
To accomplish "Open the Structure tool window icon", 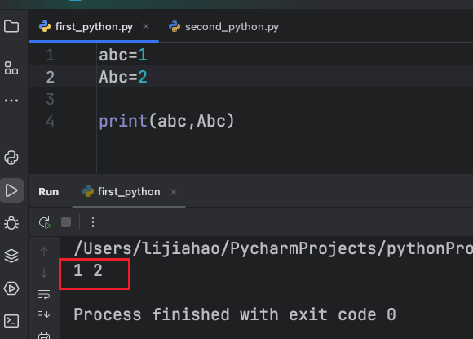I will (x=11, y=68).
